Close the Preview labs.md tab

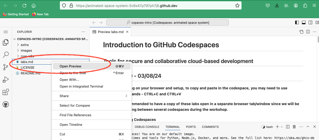tap(127, 32)
